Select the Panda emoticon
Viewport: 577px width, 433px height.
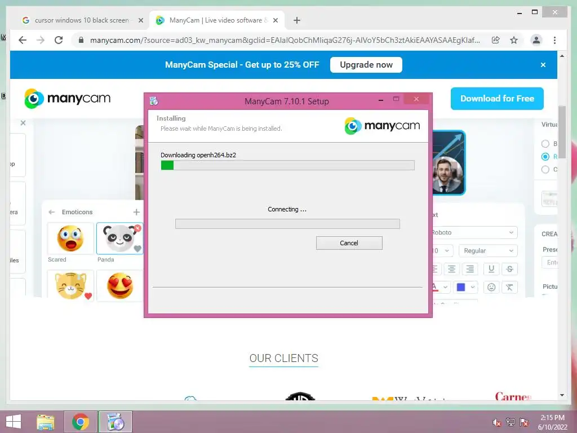coord(119,238)
